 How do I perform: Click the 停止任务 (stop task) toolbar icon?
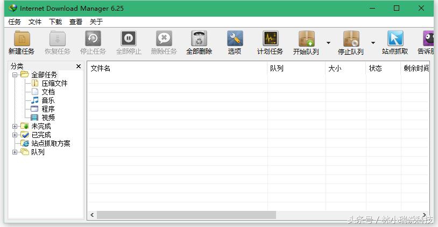coord(93,39)
